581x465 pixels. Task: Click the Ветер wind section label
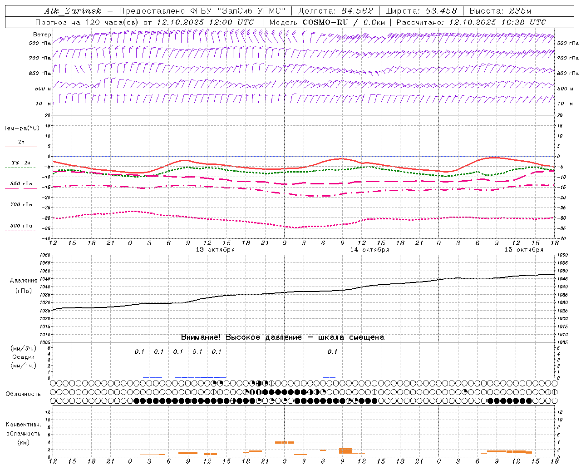click(42, 35)
